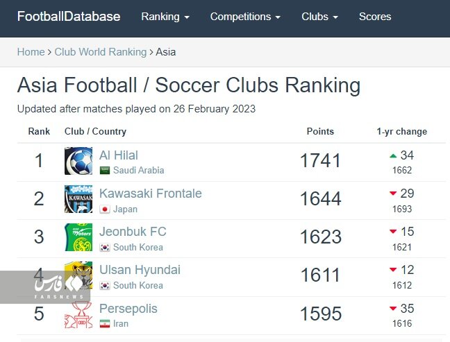The width and height of the screenshot is (450, 342).
Task: Open the Ranking dropdown menu
Action: click(165, 17)
